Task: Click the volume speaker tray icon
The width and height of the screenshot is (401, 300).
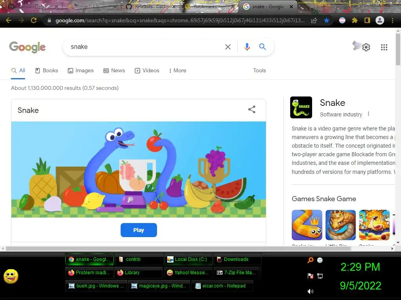Action: pos(310,291)
